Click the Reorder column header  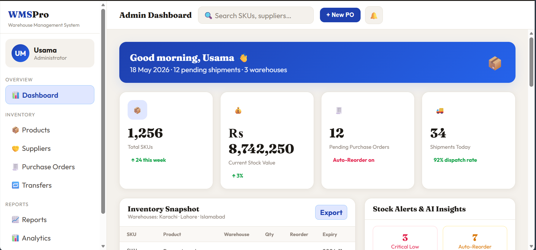pos(299,234)
